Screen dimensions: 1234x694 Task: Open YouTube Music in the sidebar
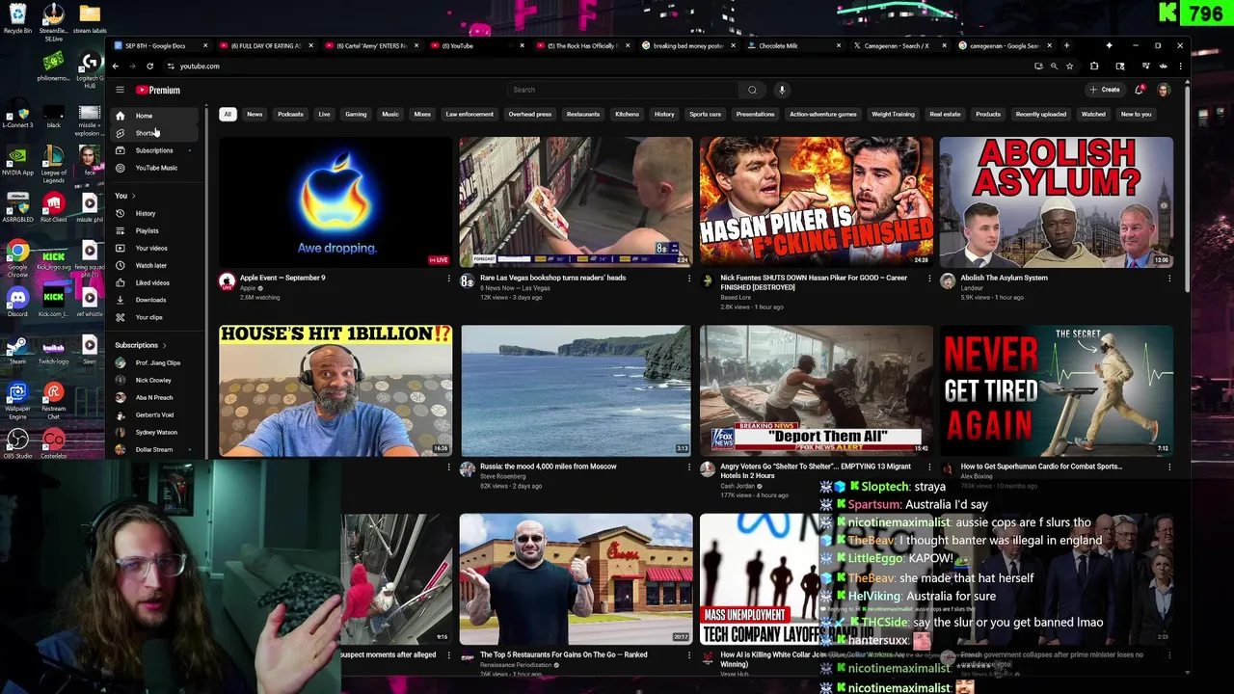point(154,168)
